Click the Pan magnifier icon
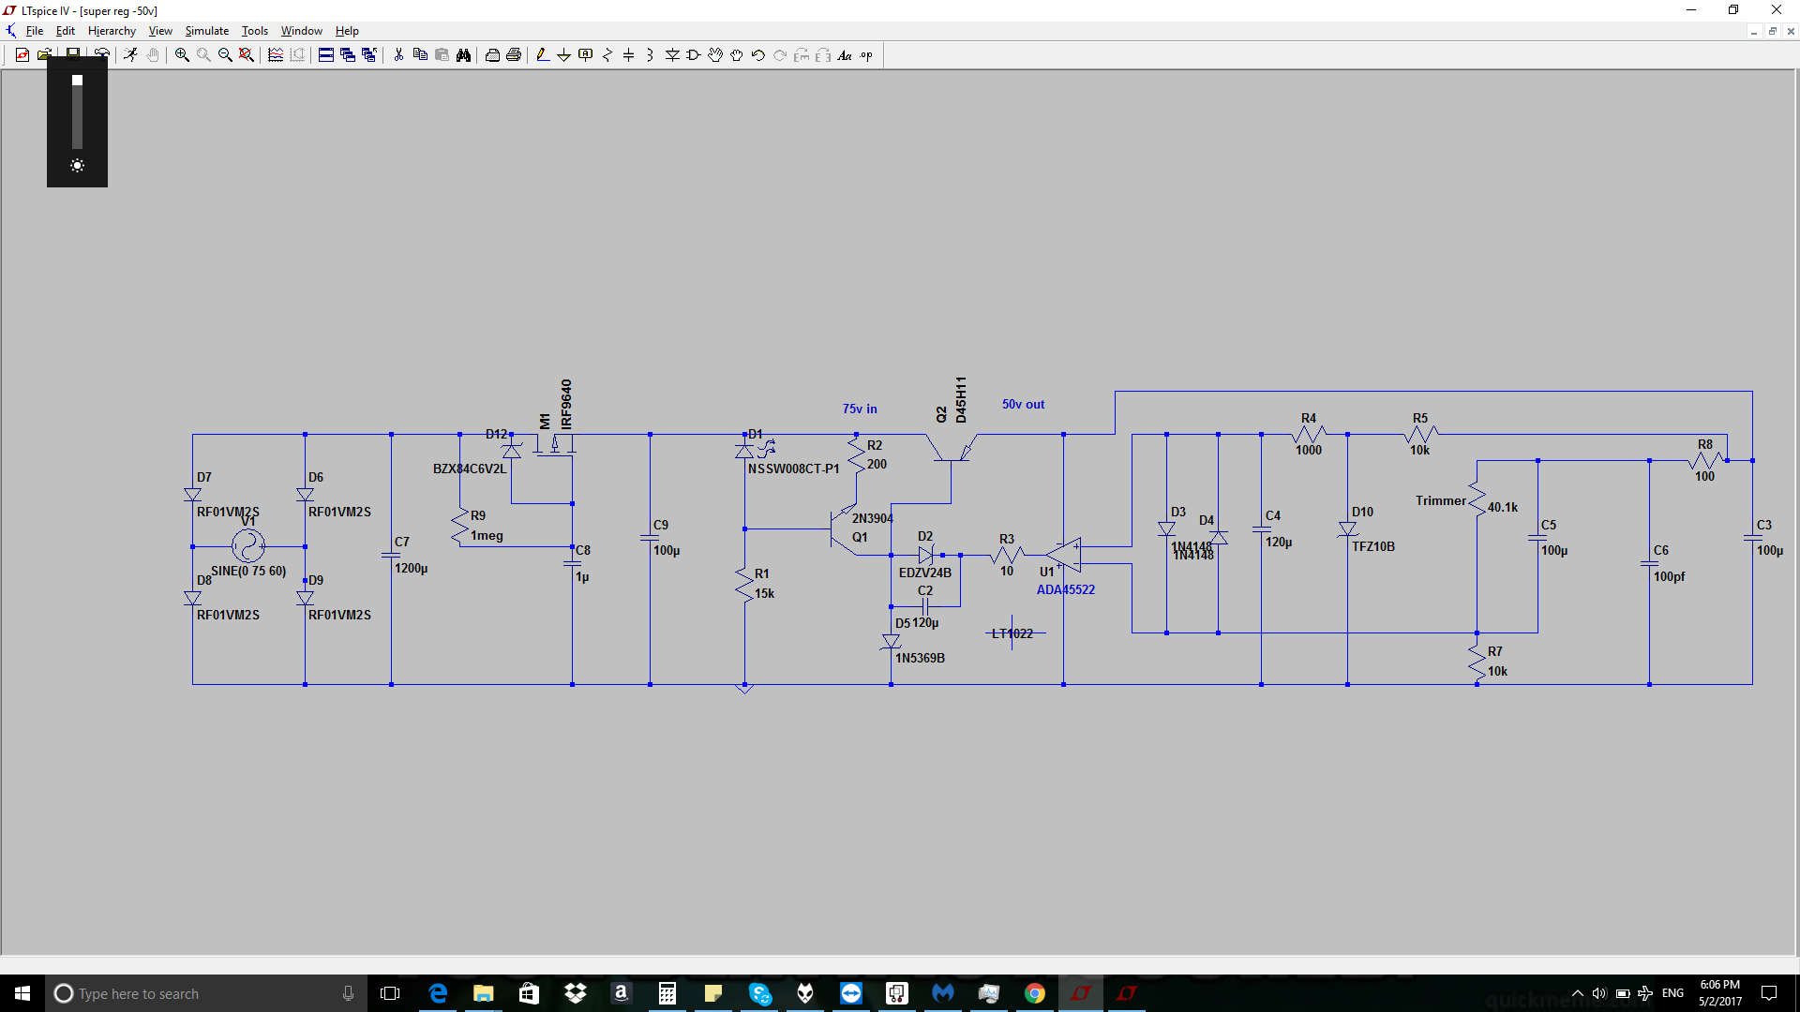 (x=203, y=55)
